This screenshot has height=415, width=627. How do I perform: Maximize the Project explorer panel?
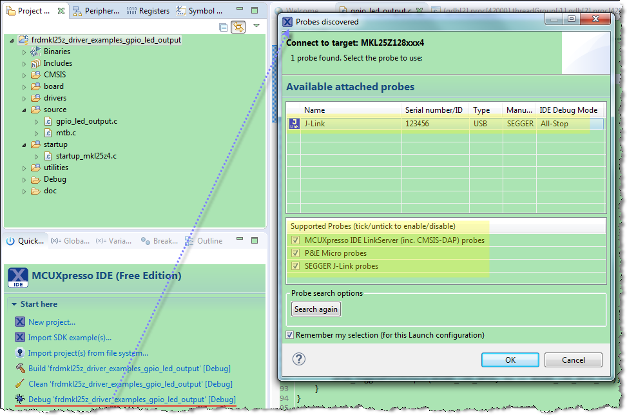click(x=255, y=10)
